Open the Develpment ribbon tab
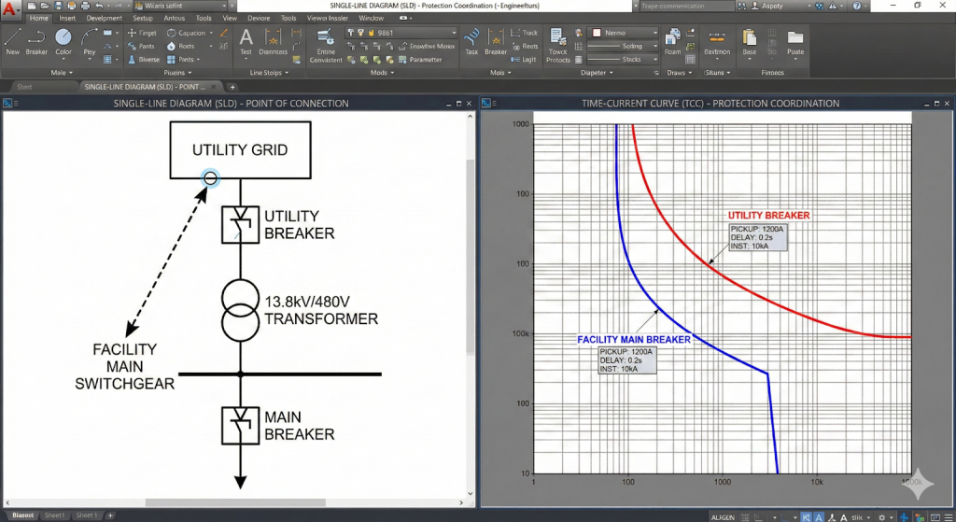 click(104, 19)
